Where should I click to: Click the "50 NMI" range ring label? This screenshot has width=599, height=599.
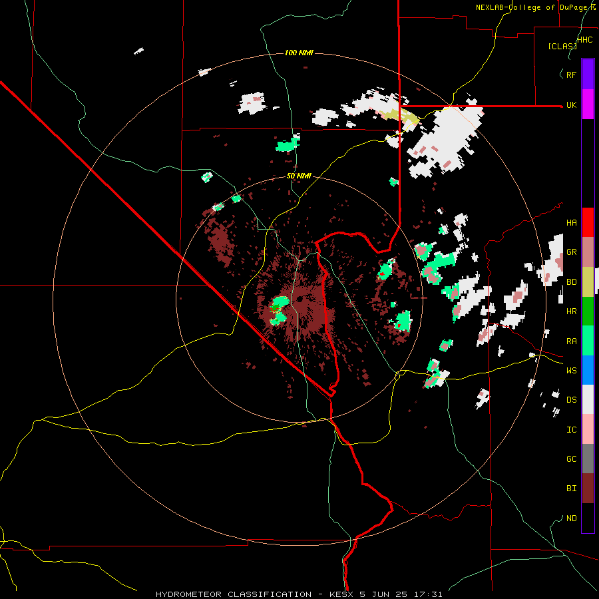pyautogui.click(x=299, y=176)
